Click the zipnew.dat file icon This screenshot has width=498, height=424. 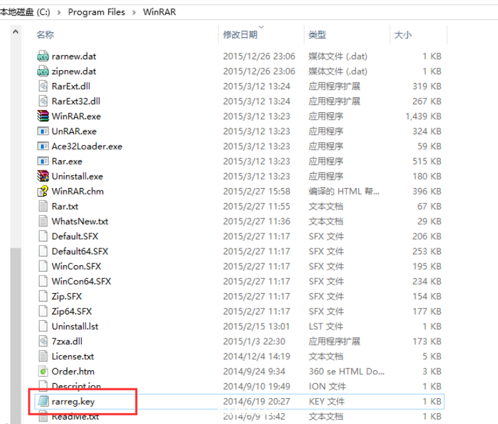(43, 71)
